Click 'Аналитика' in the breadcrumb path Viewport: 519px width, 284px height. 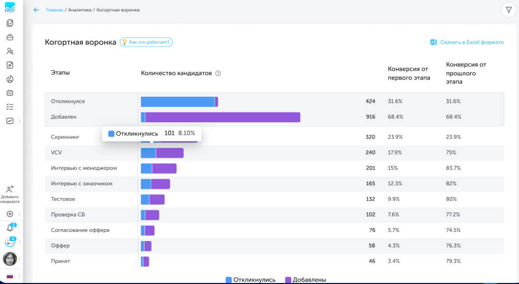click(x=79, y=10)
